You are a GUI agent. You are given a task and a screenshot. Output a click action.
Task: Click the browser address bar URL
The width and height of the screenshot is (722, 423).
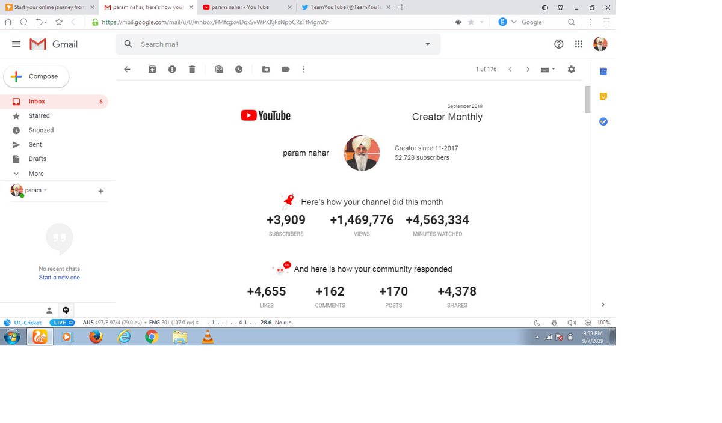pos(215,22)
